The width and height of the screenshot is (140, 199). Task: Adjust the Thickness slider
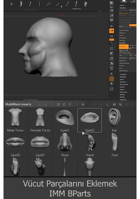click(133, 58)
